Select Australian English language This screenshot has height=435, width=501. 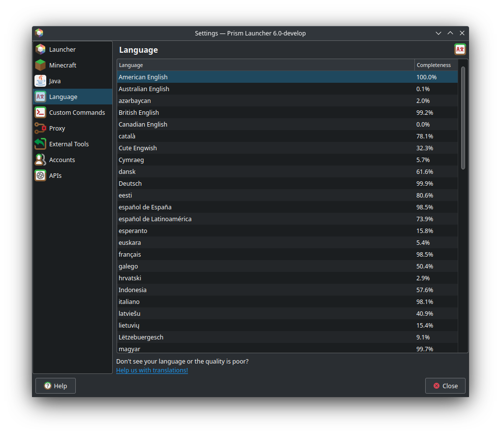click(x=287, y=89)
